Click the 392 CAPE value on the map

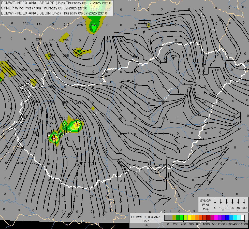click(x=37, y=102)
